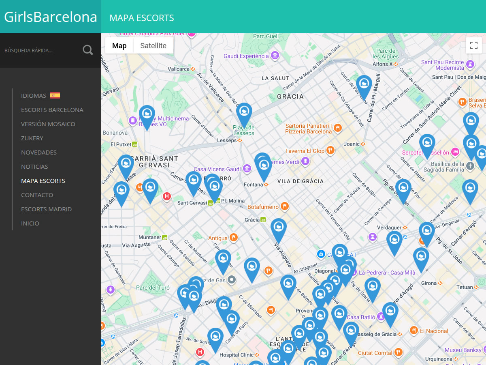Click the magnifying glass search icon
The image size is (486, 365).
coord(87,49)
